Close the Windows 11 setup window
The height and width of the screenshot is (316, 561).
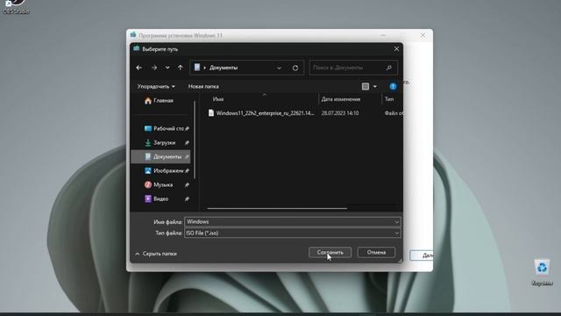(423, 35)
